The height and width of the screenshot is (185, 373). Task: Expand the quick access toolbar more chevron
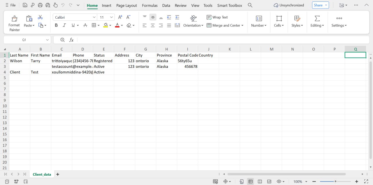[x=78, y=5]
